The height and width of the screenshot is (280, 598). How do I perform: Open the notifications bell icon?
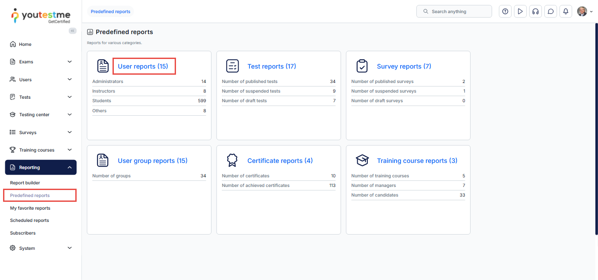click(x=566, y=11)
